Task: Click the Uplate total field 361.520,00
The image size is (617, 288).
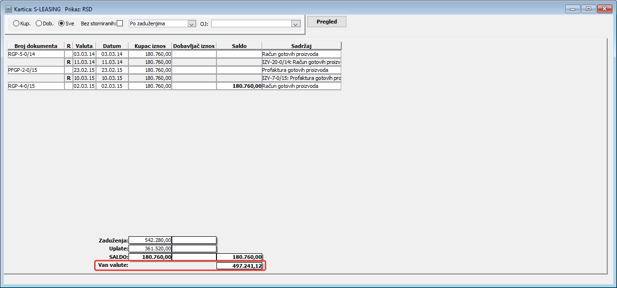Action: 150,249
